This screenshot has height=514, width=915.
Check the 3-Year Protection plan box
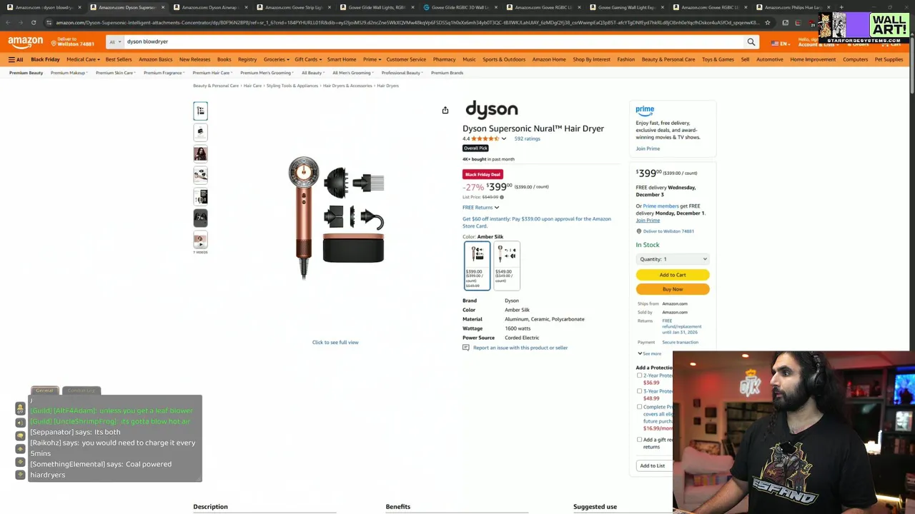pyautogui.click(x=639, y=391)
